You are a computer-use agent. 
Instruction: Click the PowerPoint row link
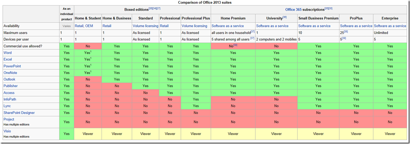(x=12, y=66)
